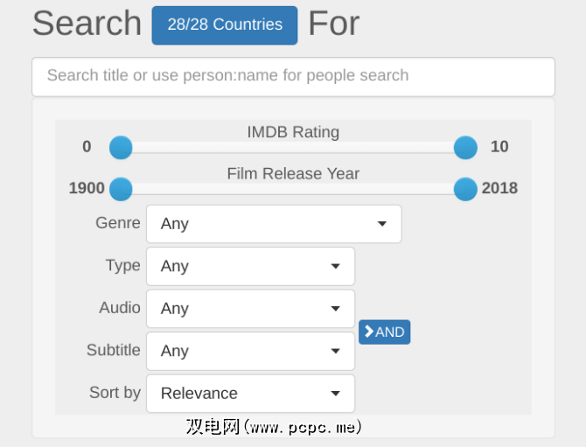Select the IMDB Rating minimum slider handle
586x447 pixels.
[121, 148]
